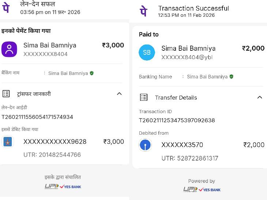Collapse the Transfer Details section chevron
267x200 pixels.
coord(260,97)
